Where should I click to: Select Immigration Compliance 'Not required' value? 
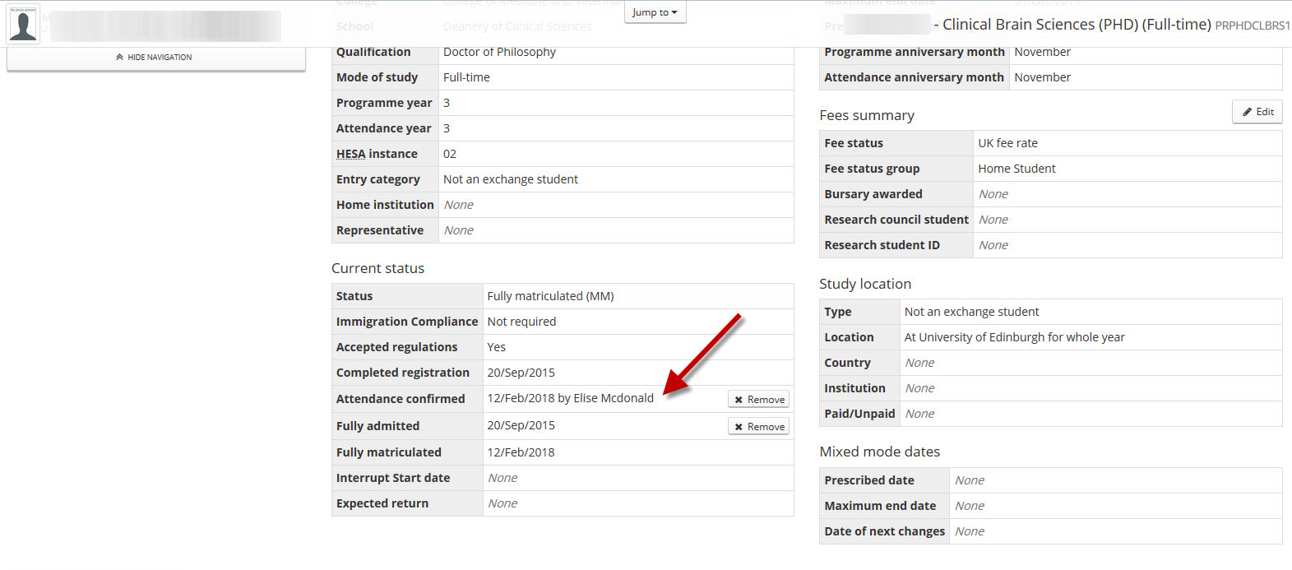tap(521, 322)
